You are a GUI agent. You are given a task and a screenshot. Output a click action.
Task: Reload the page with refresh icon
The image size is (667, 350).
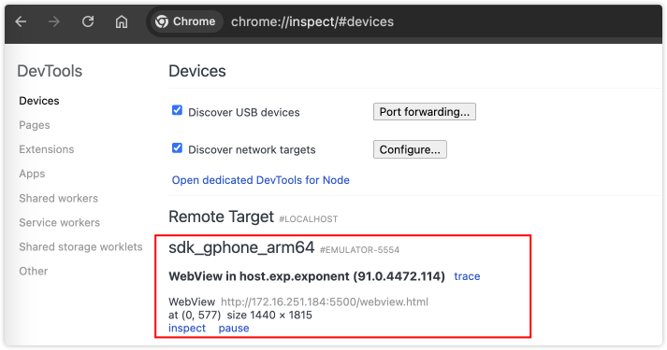88,21
